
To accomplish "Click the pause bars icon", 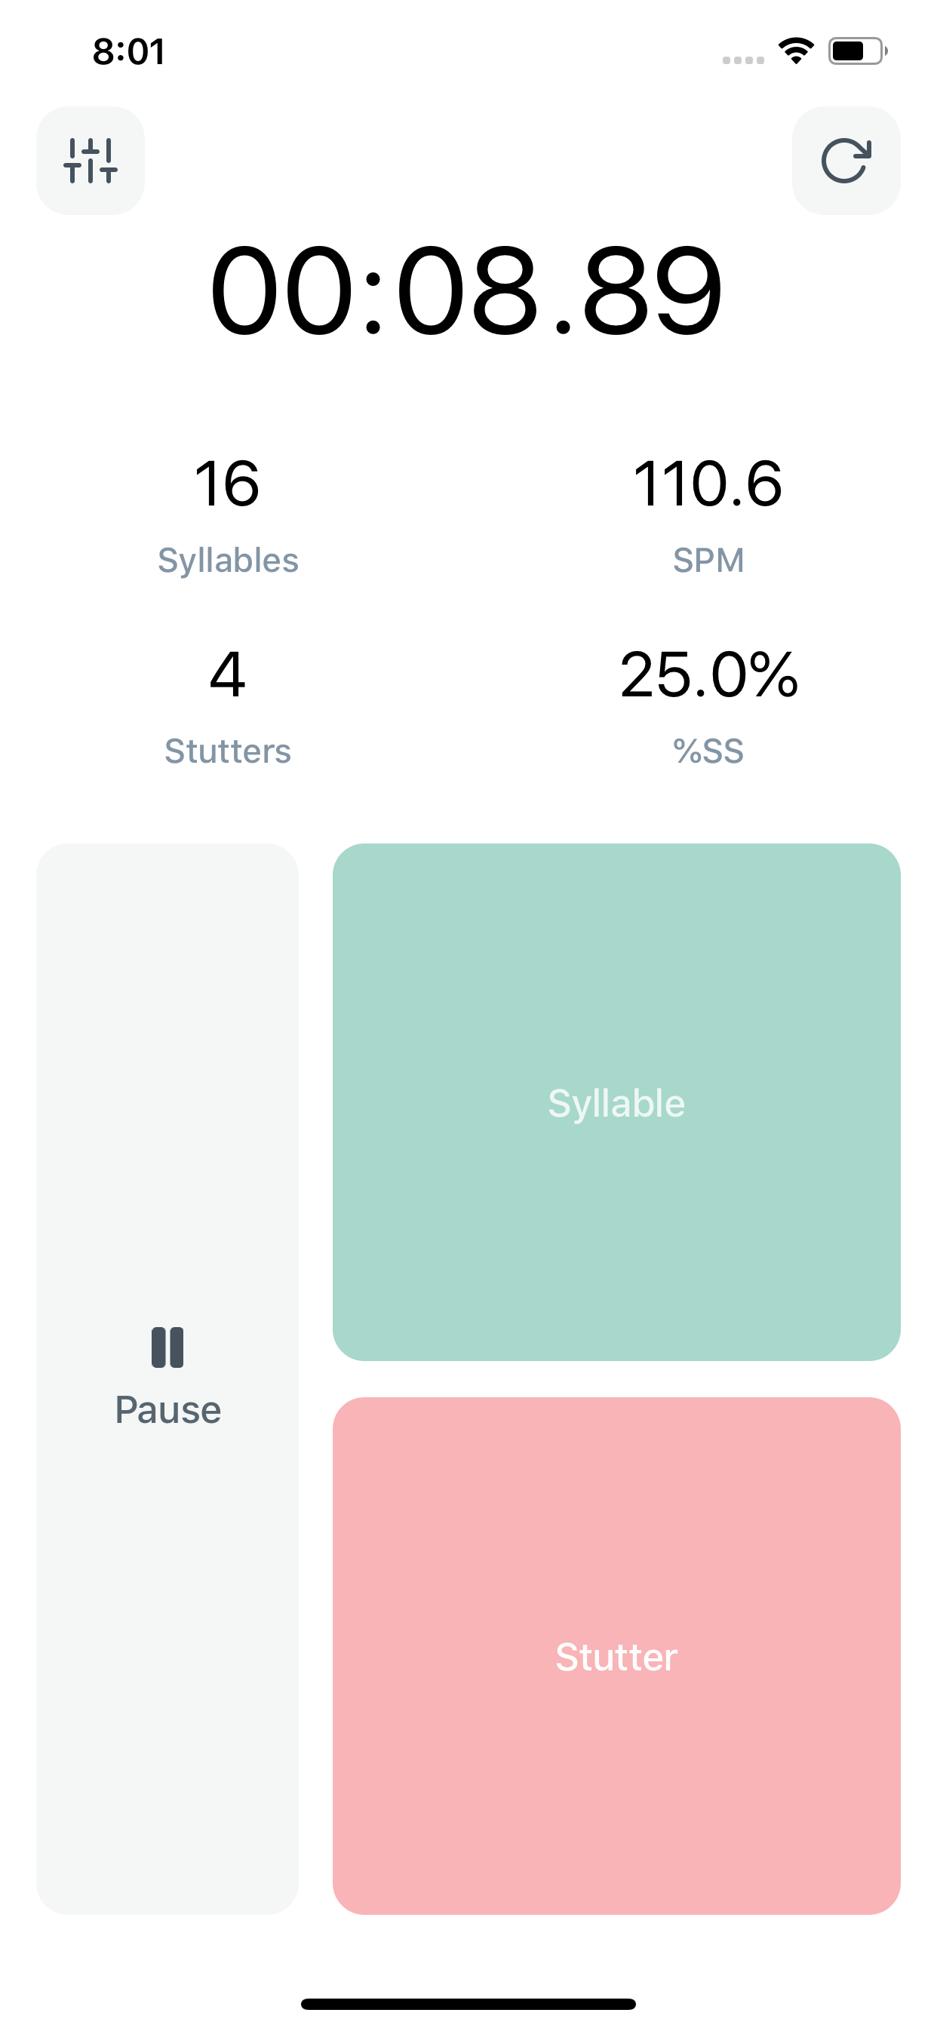I will 167,1347.
